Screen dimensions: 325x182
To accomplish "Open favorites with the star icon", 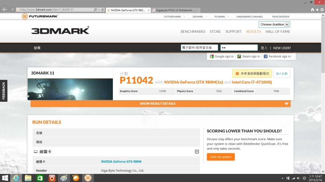I will click(x=317, y=10).
